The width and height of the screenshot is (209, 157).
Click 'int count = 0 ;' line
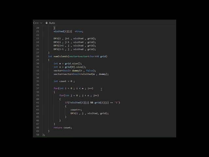[x=64, y=81]
